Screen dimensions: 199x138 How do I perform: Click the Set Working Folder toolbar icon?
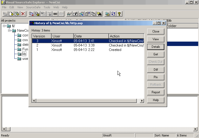(107, 14)
